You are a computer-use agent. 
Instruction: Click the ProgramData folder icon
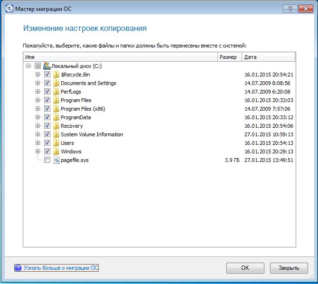(x=56, y=117)
